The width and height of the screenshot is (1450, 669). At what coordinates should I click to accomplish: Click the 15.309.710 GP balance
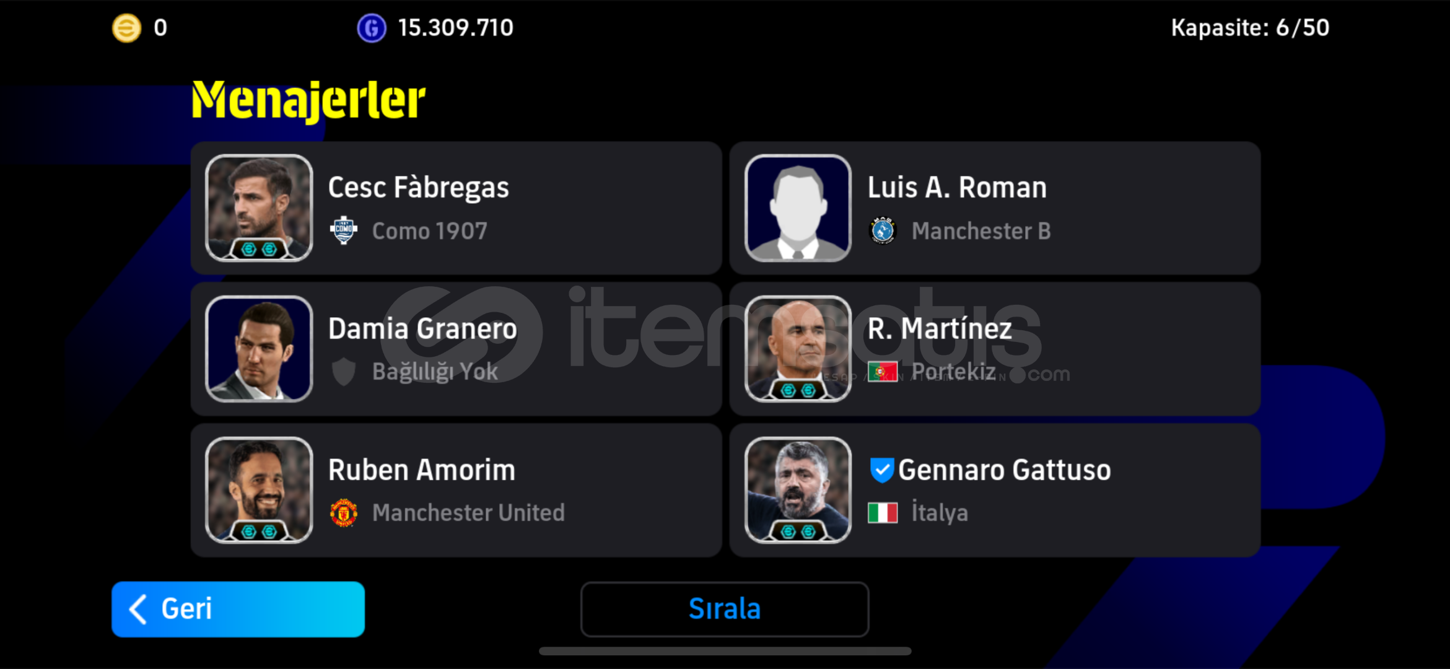click(x=455, y=28)
